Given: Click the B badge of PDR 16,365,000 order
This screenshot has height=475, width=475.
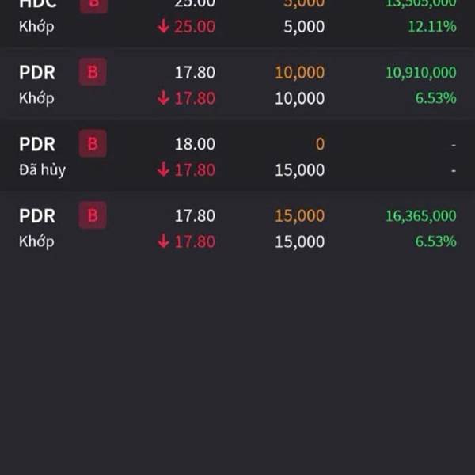Looking at the screenshot, I should 93,215.
